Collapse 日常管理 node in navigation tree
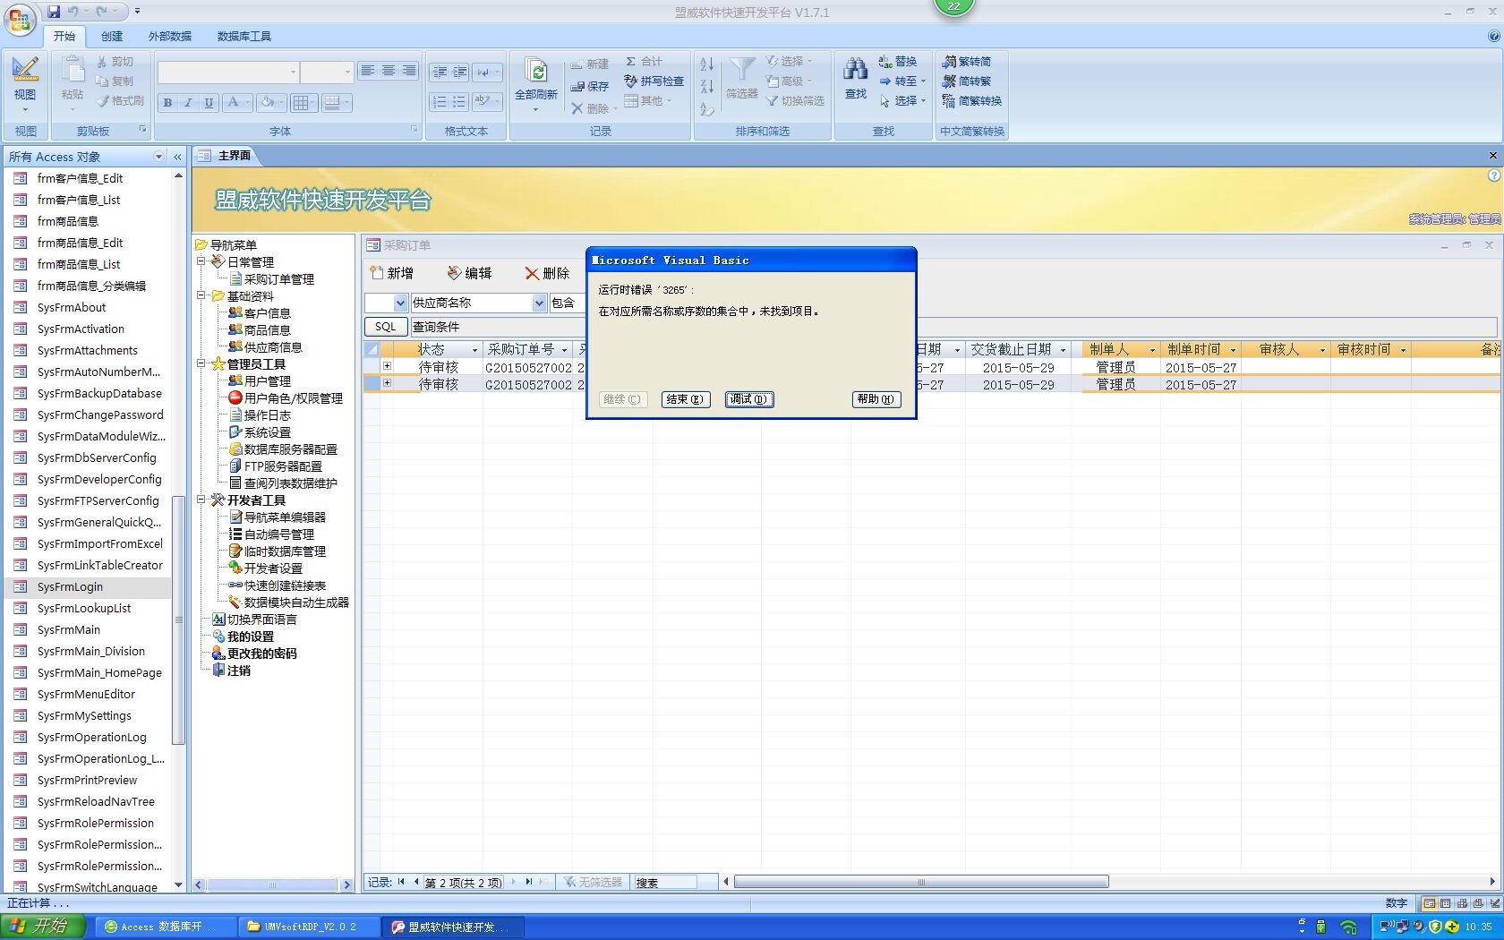Screen dimensions: 1504x940 click(201, 261)
